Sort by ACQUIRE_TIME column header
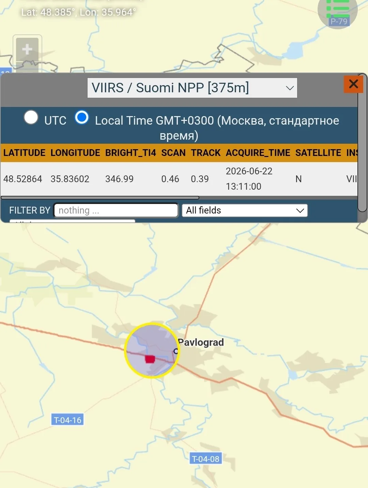This screenshot has height=488, width=368. point(258,153)
